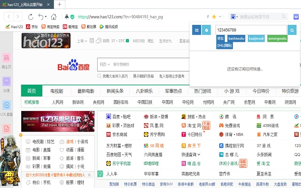Screen dimensions: 301x188
Task: Click the magnifier in browser search box
Action: click(284, 17)
